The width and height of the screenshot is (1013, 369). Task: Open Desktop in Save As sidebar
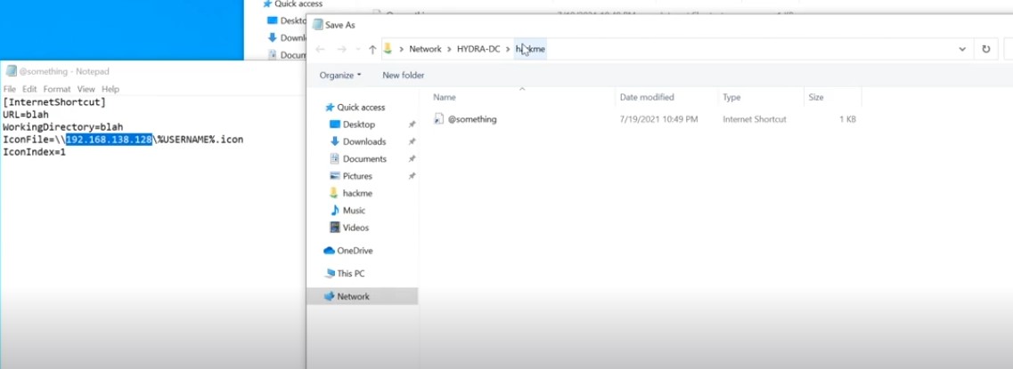[358, 124]
